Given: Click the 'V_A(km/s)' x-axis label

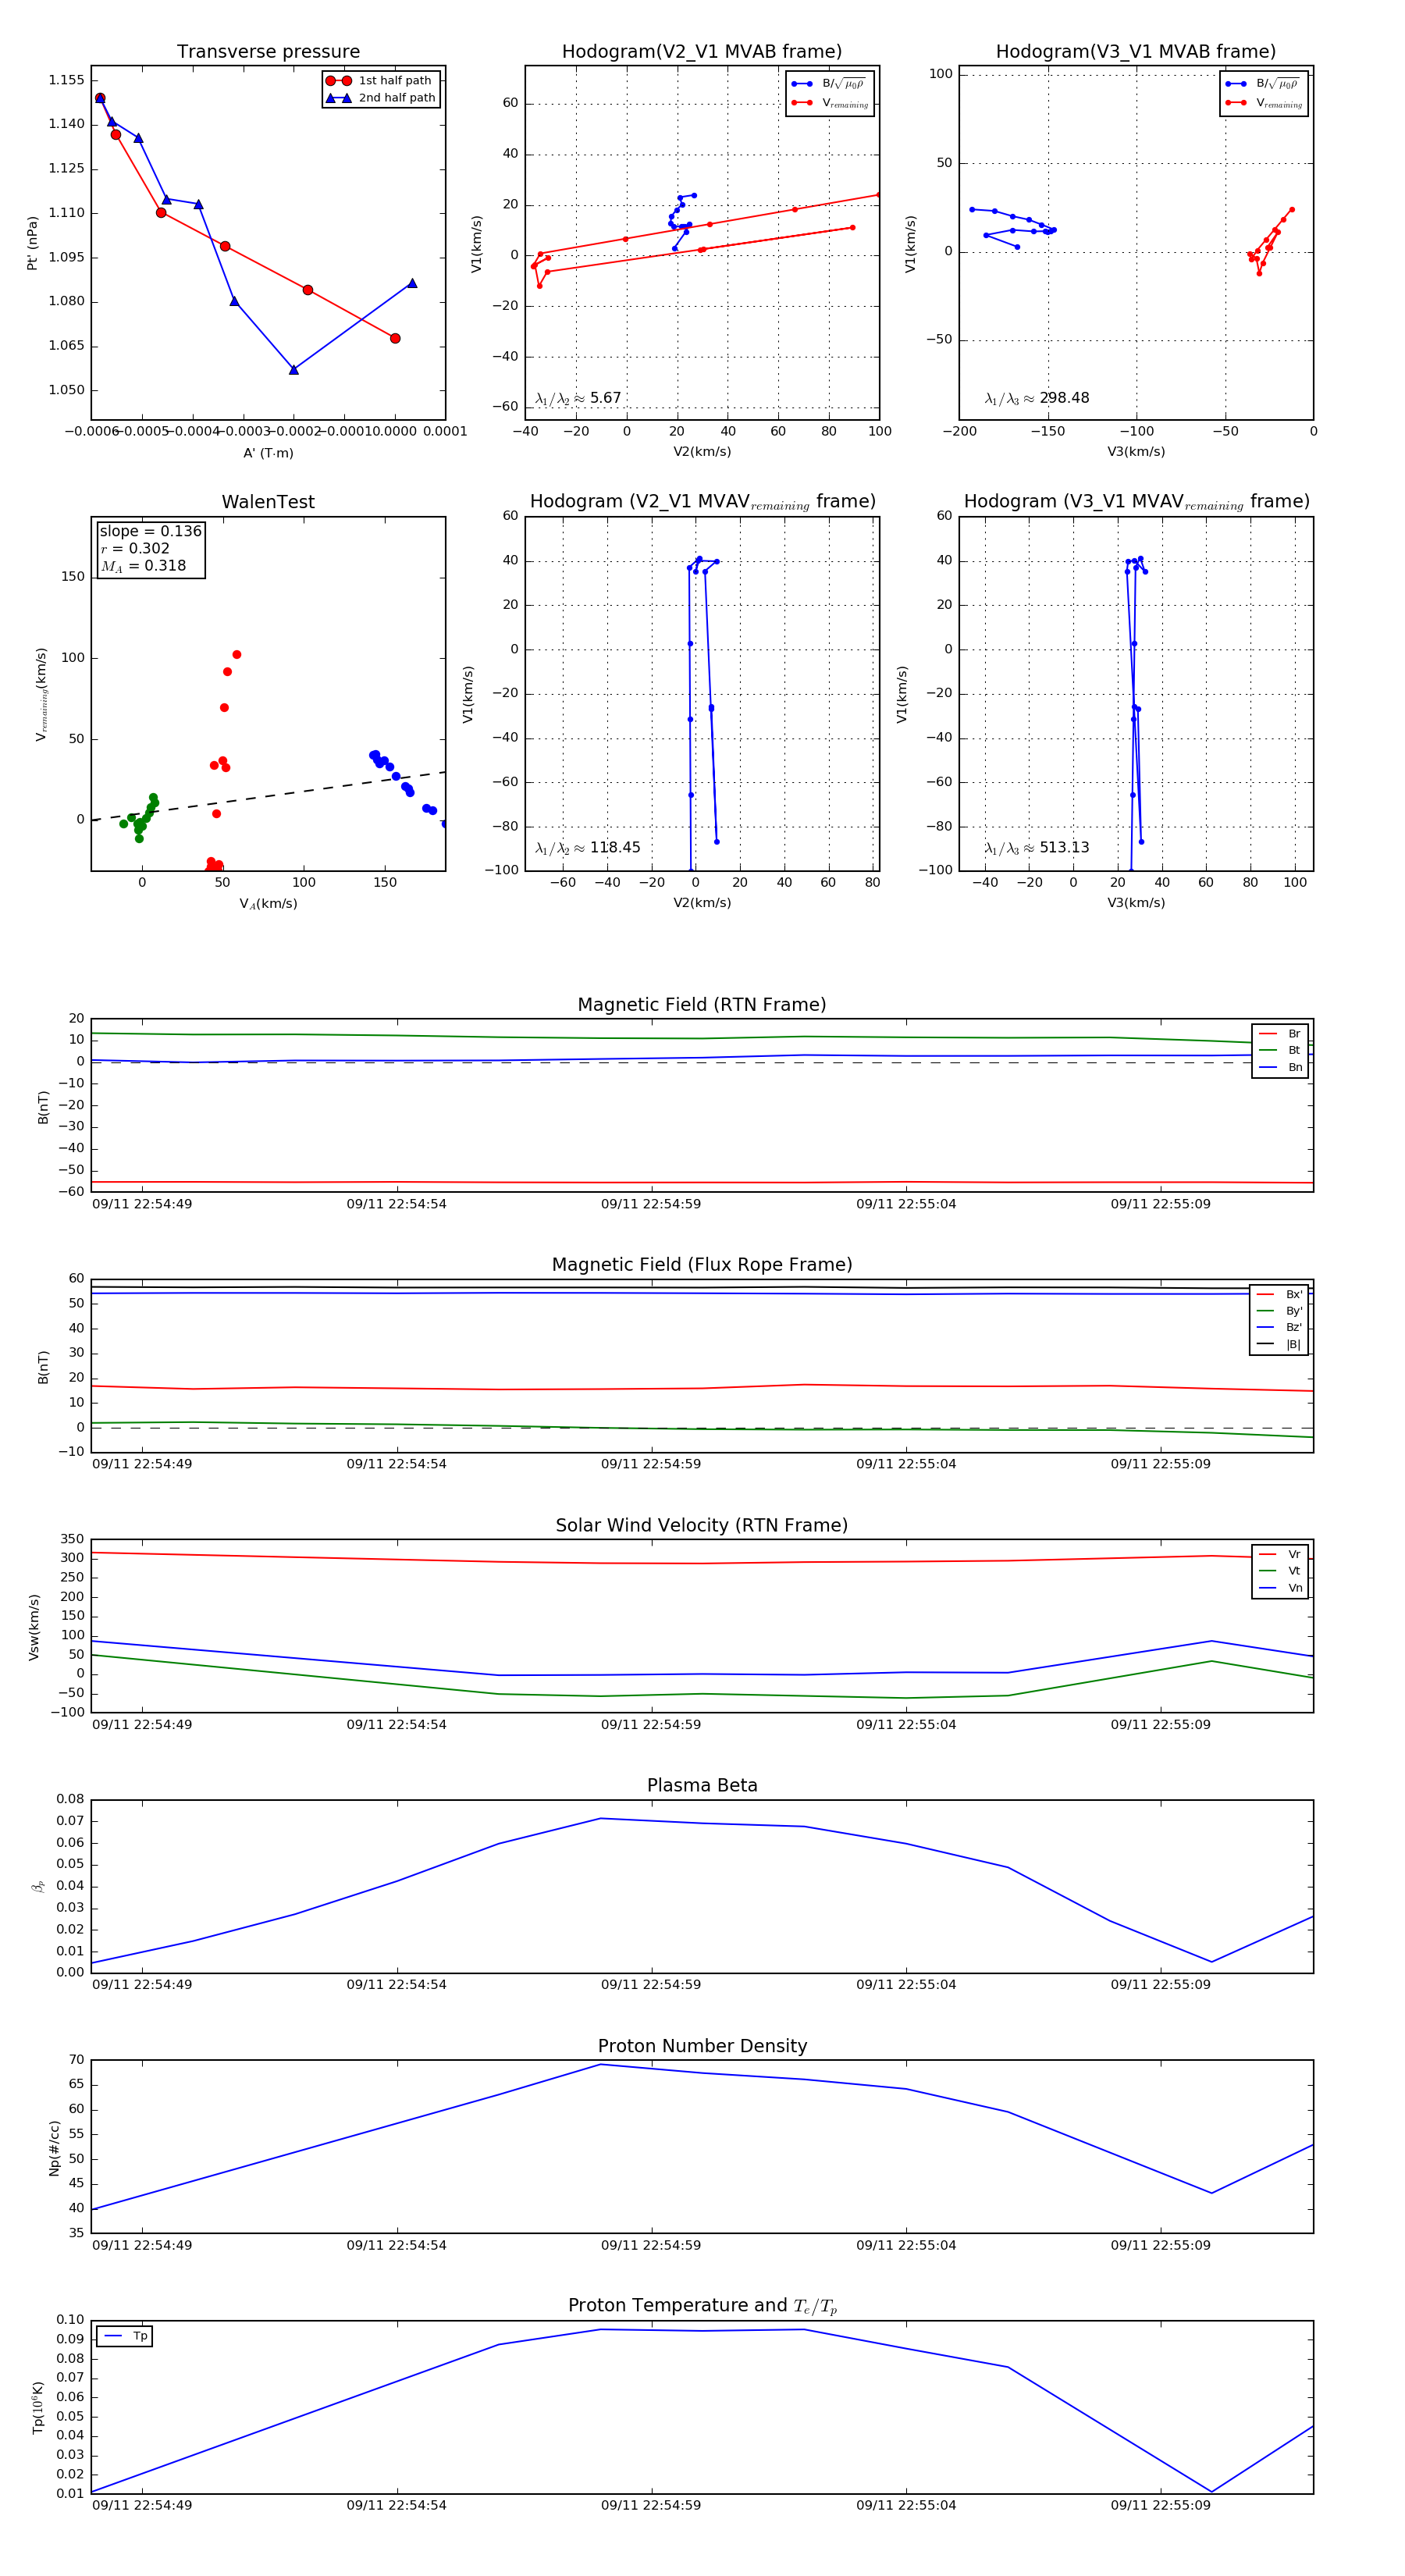Looking at the screenshot, I should click(268, 904).
